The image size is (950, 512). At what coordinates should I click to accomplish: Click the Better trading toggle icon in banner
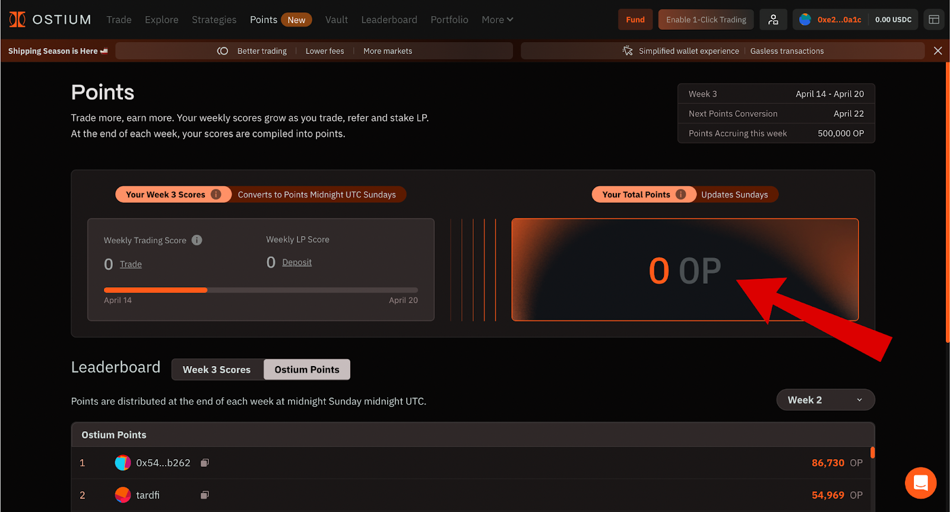pos(223,51)
